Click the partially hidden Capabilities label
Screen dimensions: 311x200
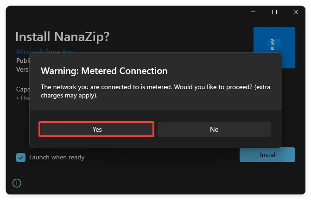click(x=22, y=89)
